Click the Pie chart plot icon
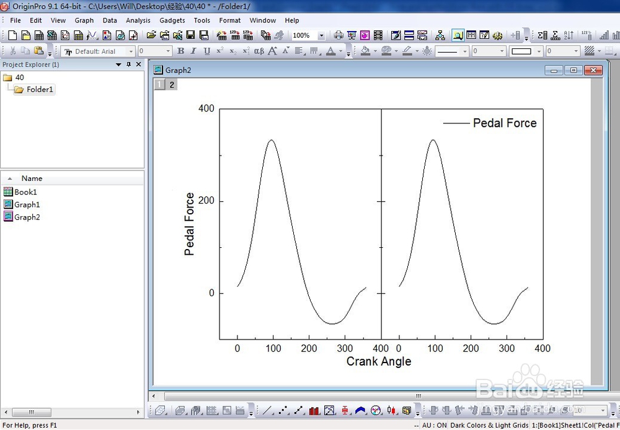 376,410
